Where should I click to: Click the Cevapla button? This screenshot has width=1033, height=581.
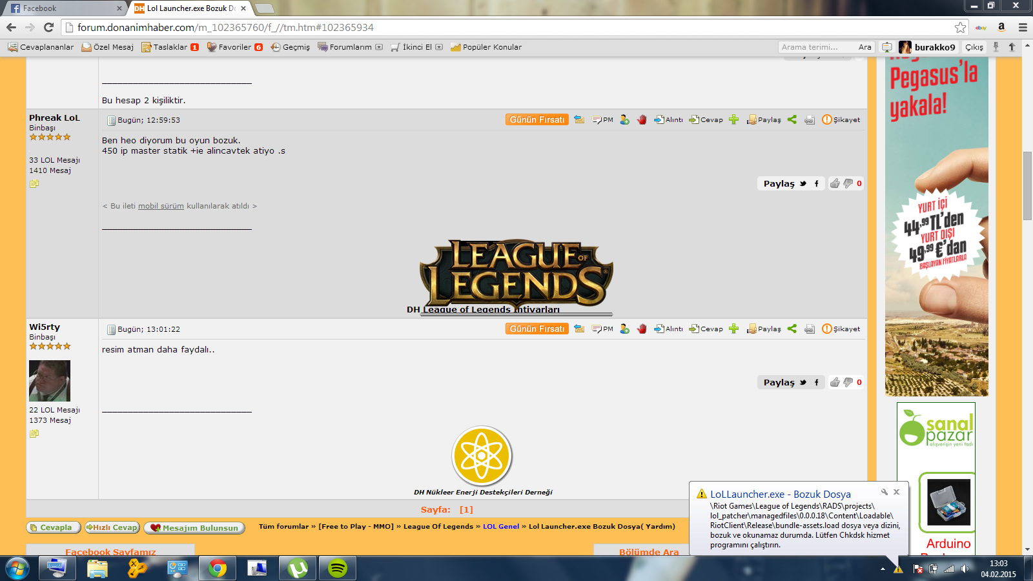click(53, 527)
